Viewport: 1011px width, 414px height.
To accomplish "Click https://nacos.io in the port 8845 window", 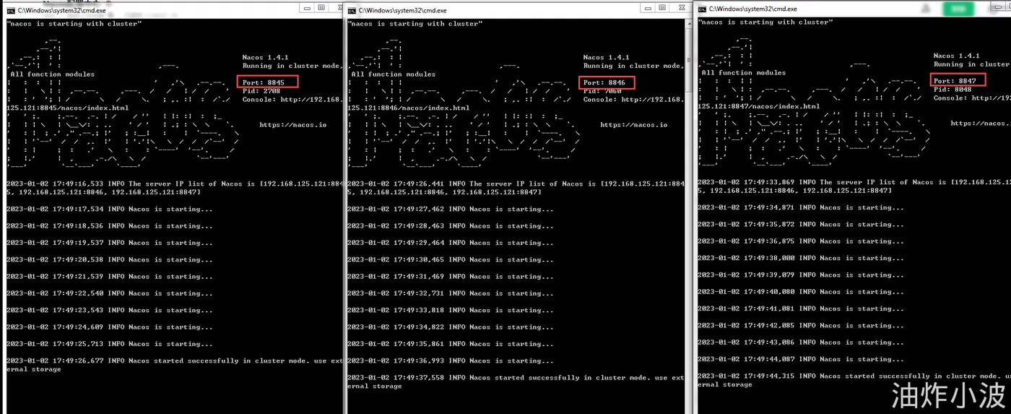I will (292, 125).
